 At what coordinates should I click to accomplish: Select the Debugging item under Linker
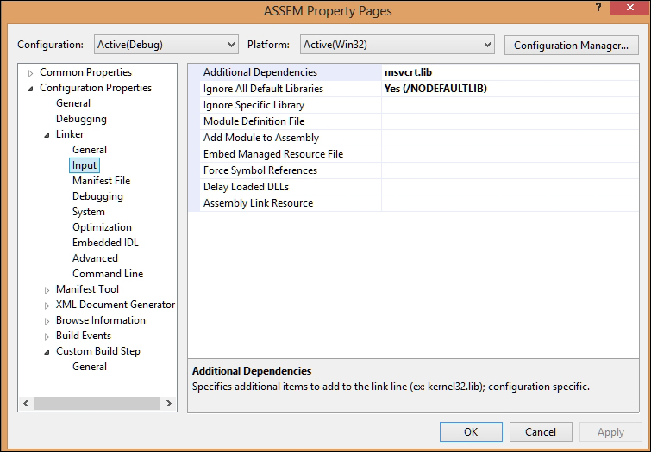(97, 196)
